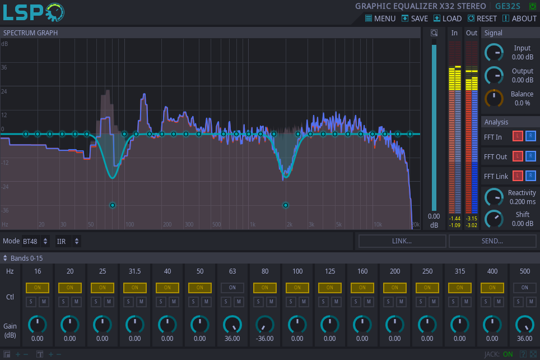Screen dimensions: 540x360
Task: Click the 80 Hz gain knob
Action: point(265,325)
